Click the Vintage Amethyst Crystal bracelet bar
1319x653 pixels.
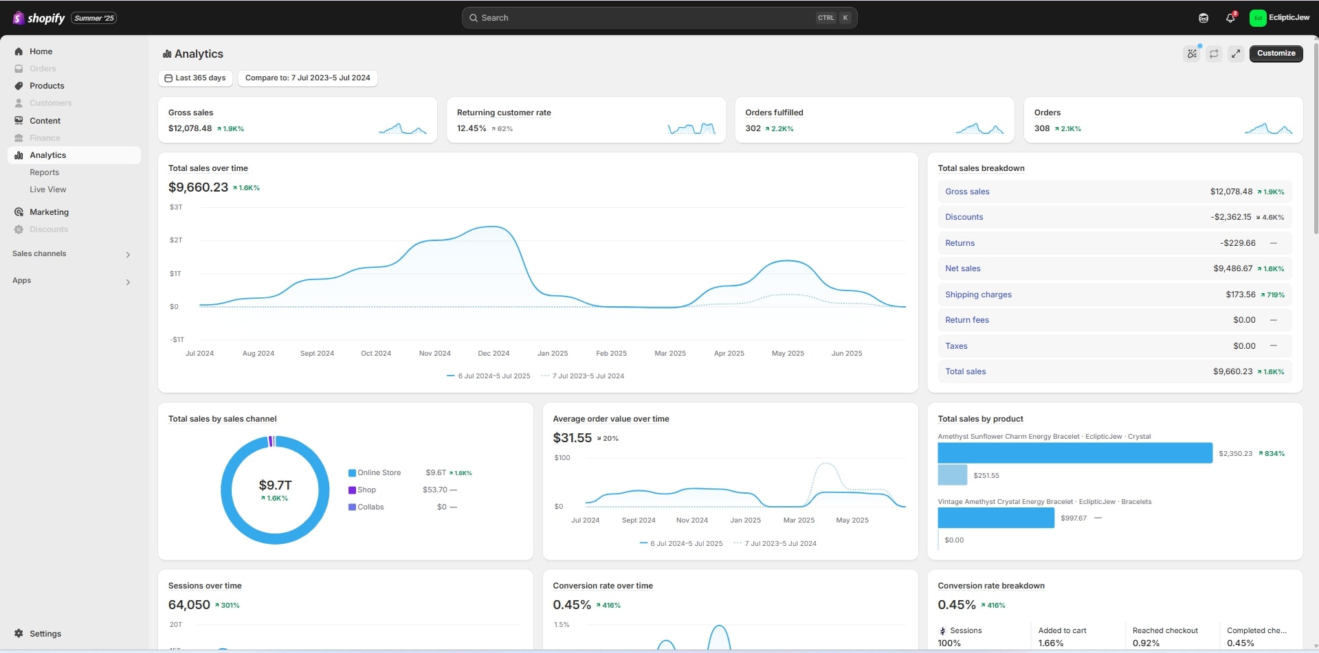(996, 518)
